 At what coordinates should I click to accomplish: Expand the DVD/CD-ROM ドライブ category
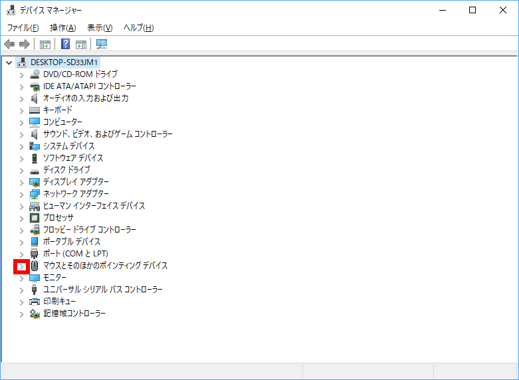21,75
